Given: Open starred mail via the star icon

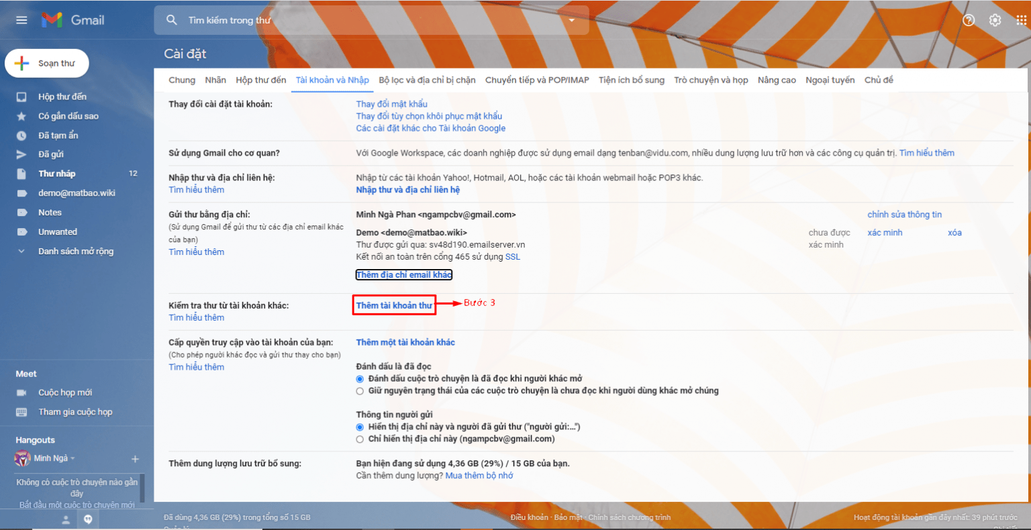Looking at the screenshot, I should (21, 115).
